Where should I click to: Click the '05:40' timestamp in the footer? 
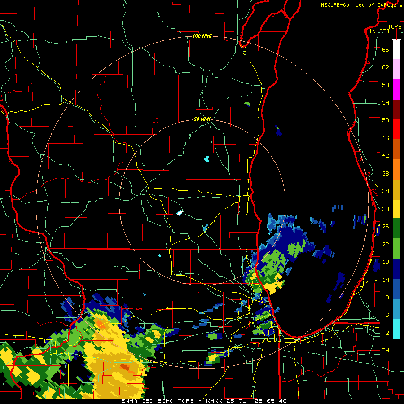(277, 401)
